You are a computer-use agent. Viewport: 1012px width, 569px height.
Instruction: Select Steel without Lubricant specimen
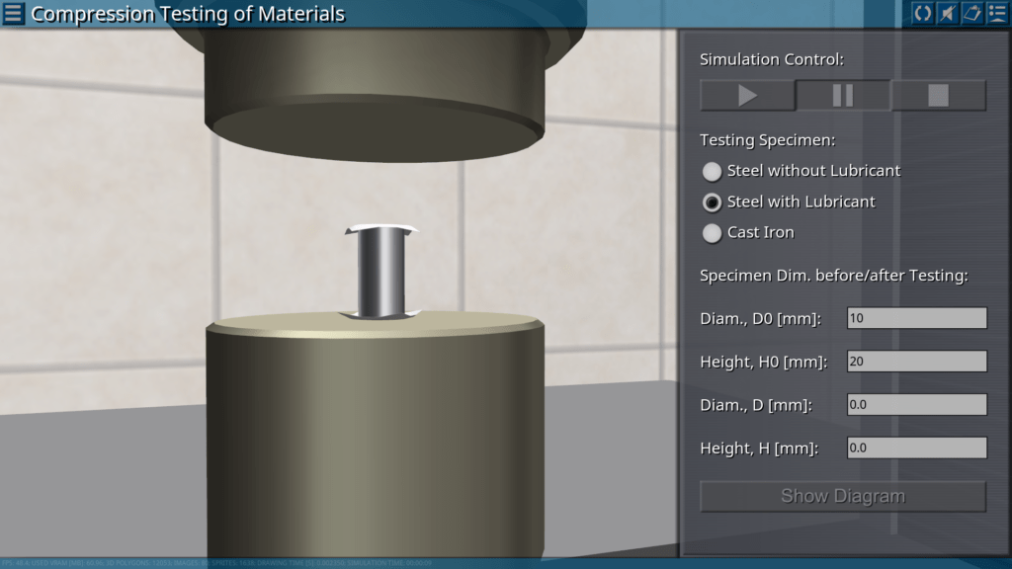pos(712,171)
